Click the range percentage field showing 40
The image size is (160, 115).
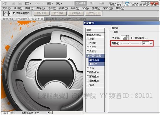[146, 43]
